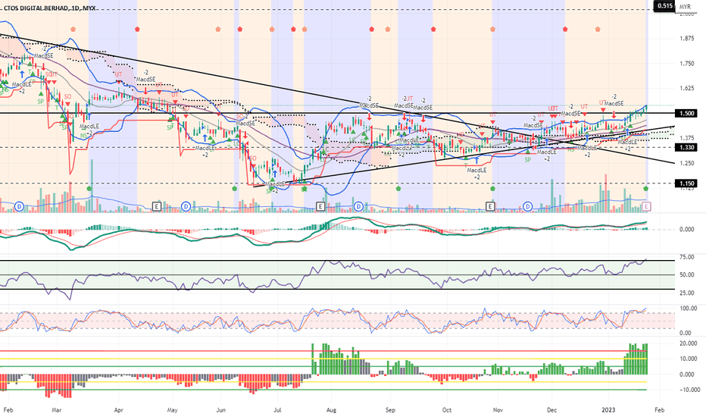The width and height of the screenshot is (706, 417).
Task: Click the Dec label on time axis
Action: click(552, 410)
